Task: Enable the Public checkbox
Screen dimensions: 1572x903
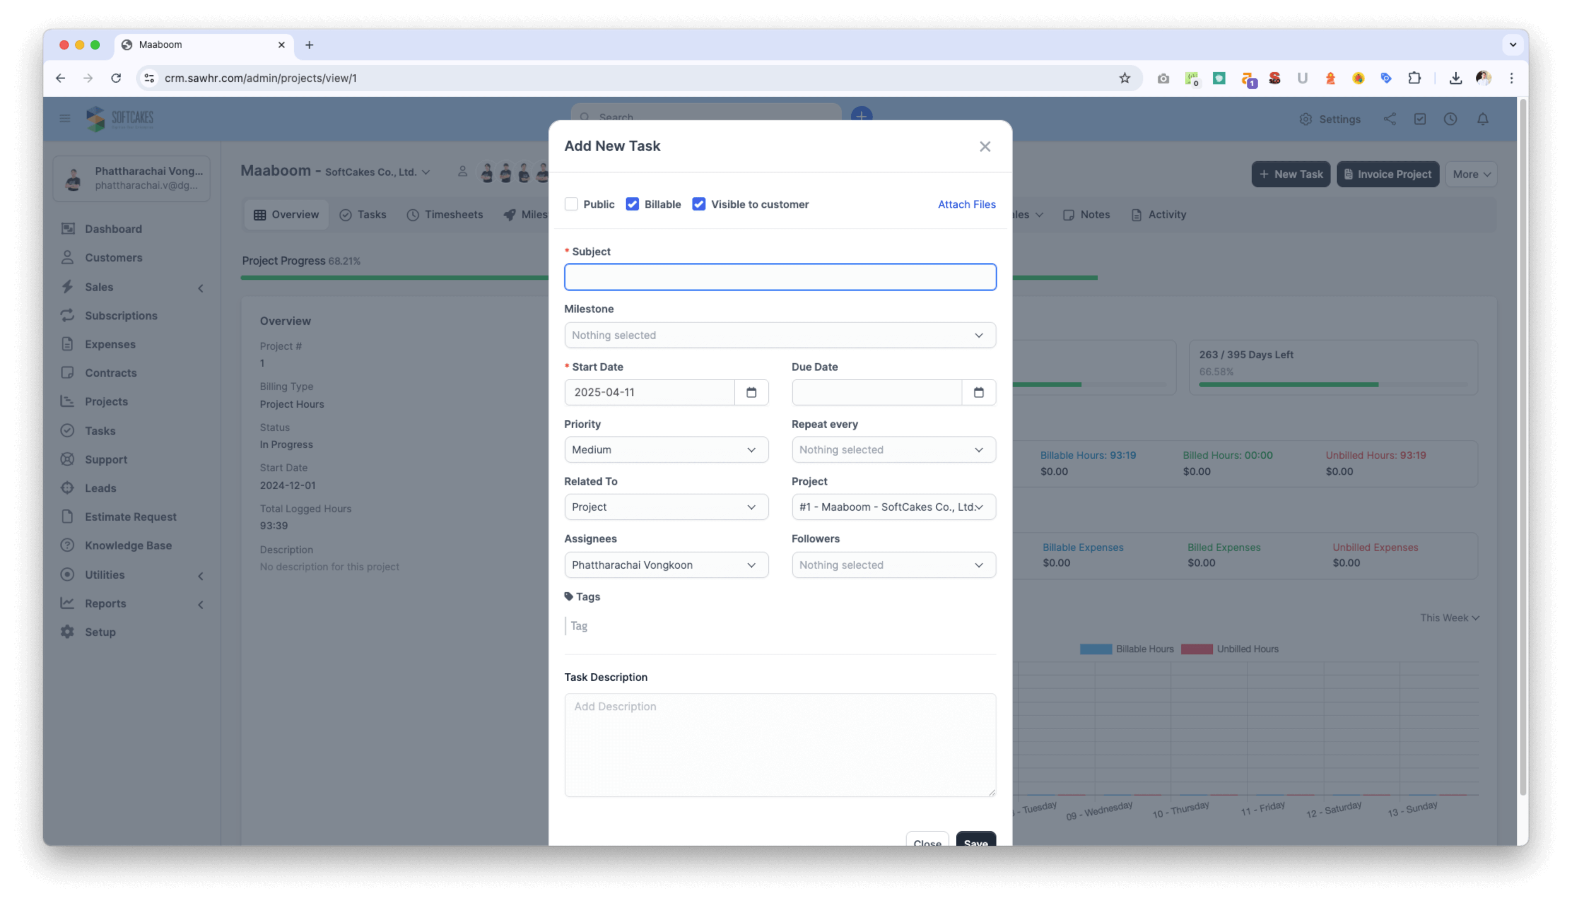Action: click(x=571, y=204)
